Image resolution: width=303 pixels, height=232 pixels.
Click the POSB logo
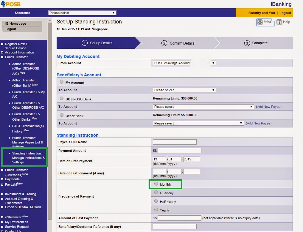pyautogui.click(x=11, y=4)
